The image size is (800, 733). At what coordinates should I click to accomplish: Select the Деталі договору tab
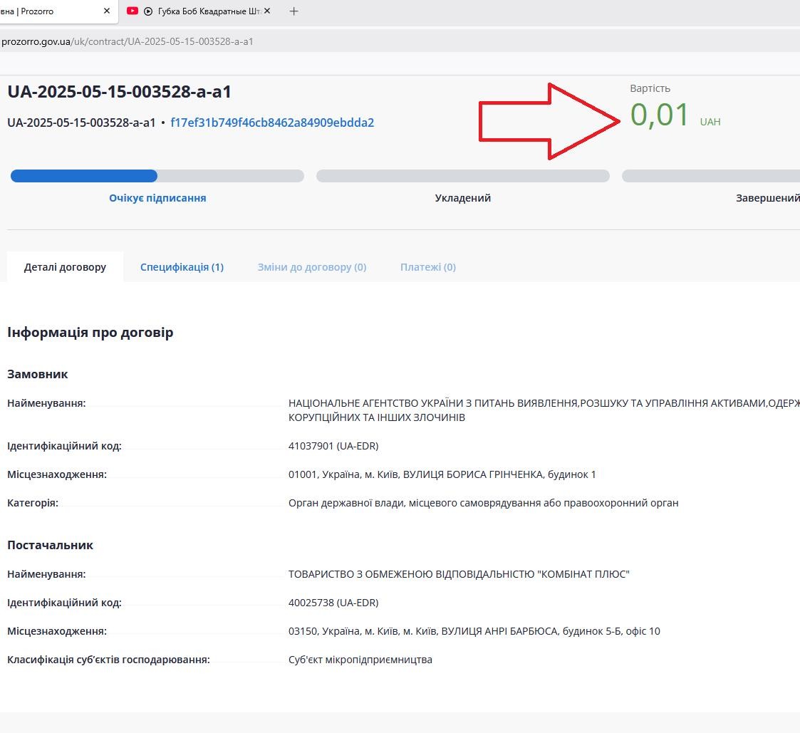(65, 267)
